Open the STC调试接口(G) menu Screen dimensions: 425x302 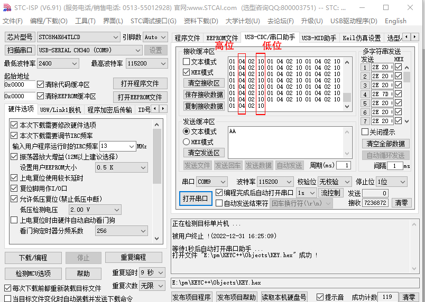(153, 21)
